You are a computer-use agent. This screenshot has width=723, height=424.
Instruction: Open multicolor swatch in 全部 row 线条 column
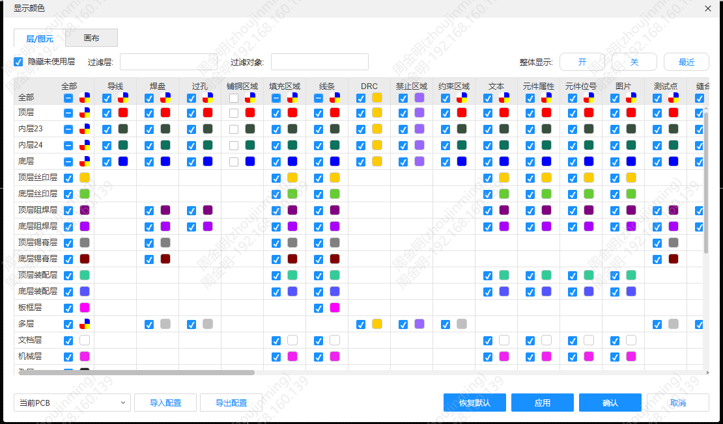335,98
